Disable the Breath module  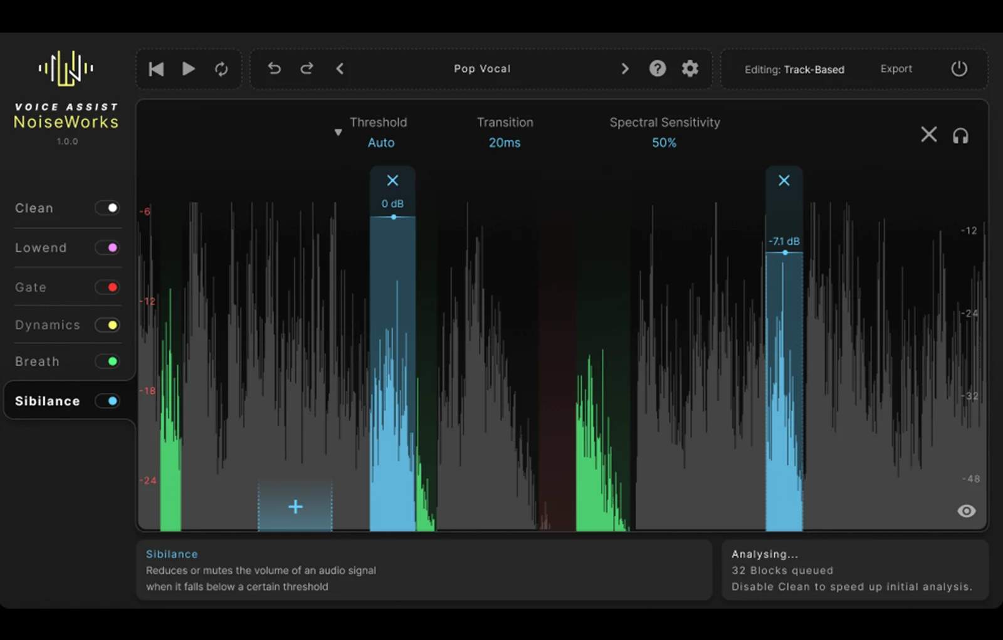(107, 361)
